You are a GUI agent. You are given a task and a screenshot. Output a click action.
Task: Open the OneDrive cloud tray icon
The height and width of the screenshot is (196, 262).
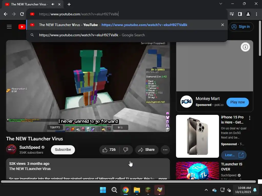[x=214, y=190]
